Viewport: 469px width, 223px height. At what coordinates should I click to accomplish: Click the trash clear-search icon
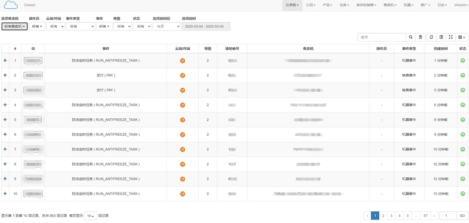[x=420, y=37]
